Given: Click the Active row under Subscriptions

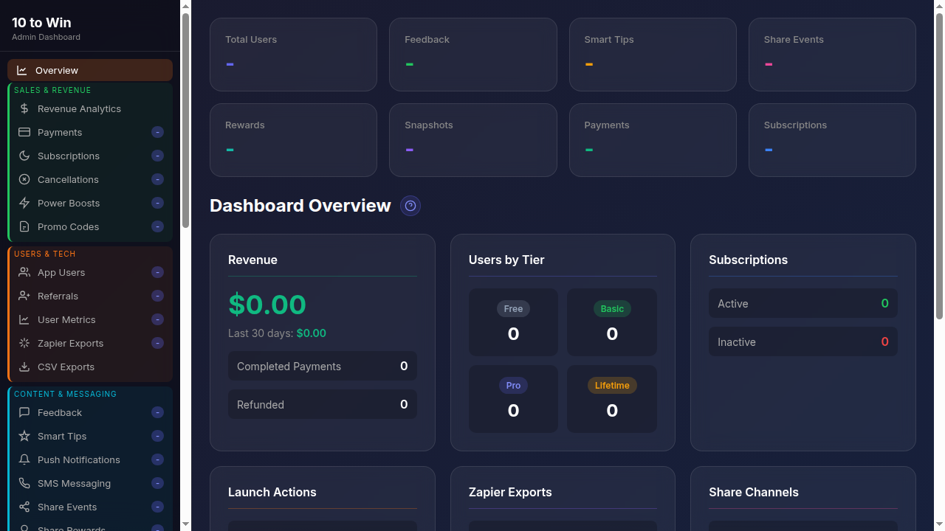Looking at the screenshot, I should pos(803,303).
